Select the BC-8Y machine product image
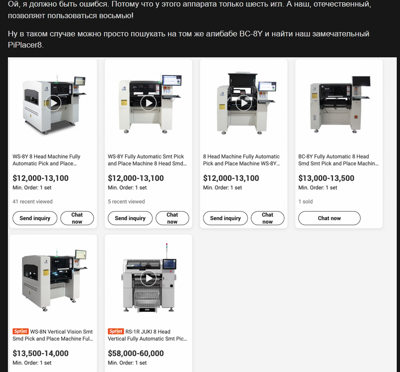 (339, 103)
